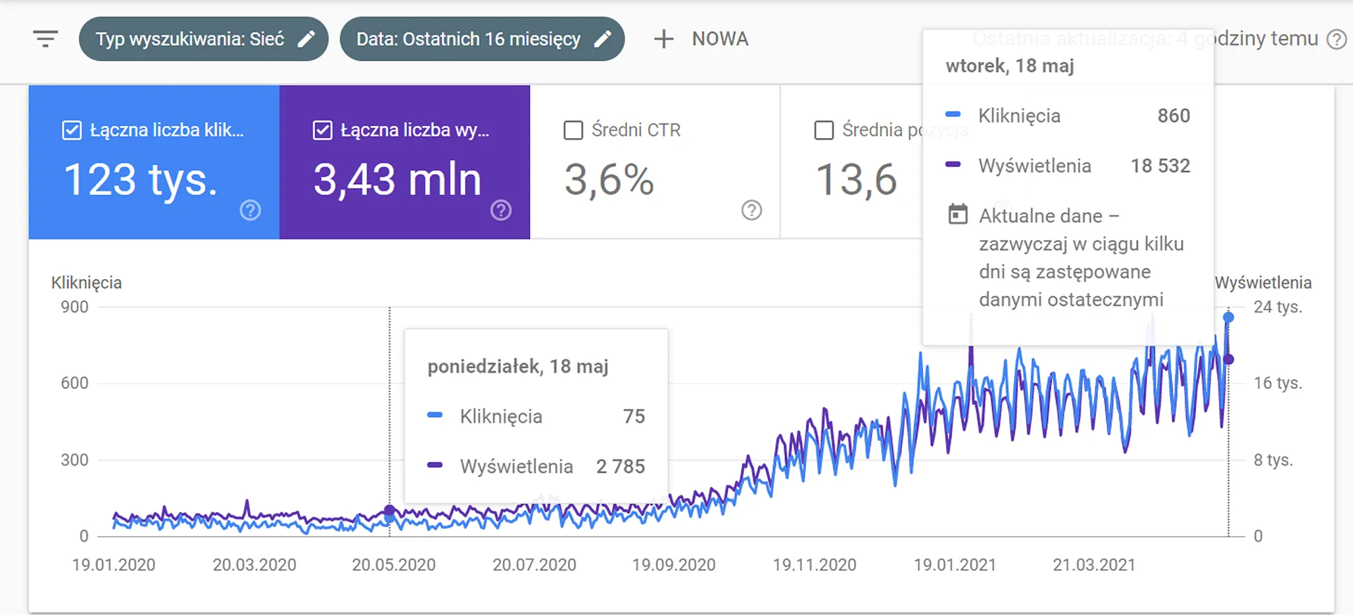
Task: Open help icon on total clicks card
Action: pyautogui.click(x=250, y=210)
